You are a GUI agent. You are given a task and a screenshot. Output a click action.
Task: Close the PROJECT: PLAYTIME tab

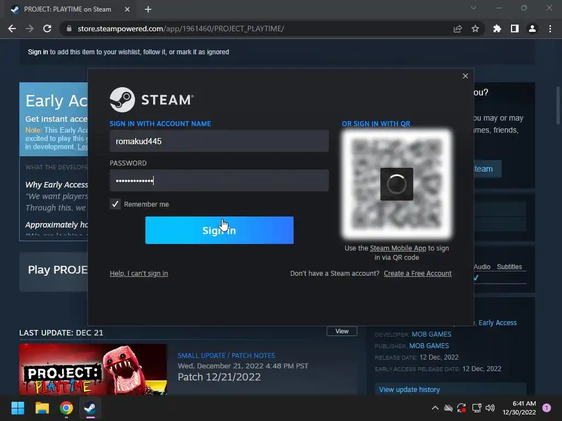127,9
